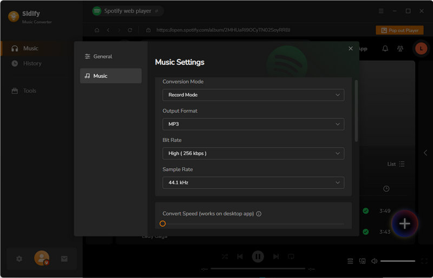Viewport: 433px width, 278px height.
Task: Collapse the right side panel arrow
Action: (x=425, y=153)
